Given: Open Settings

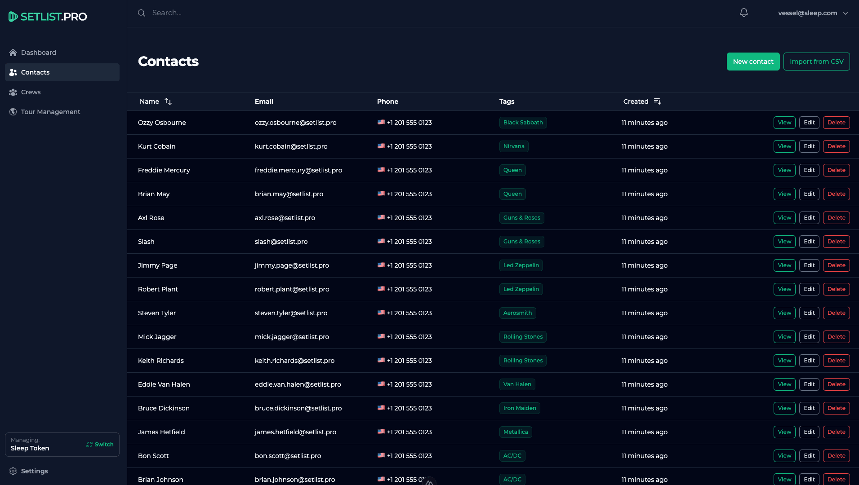Looking at the screenshot, I should [x=62, y=471].
